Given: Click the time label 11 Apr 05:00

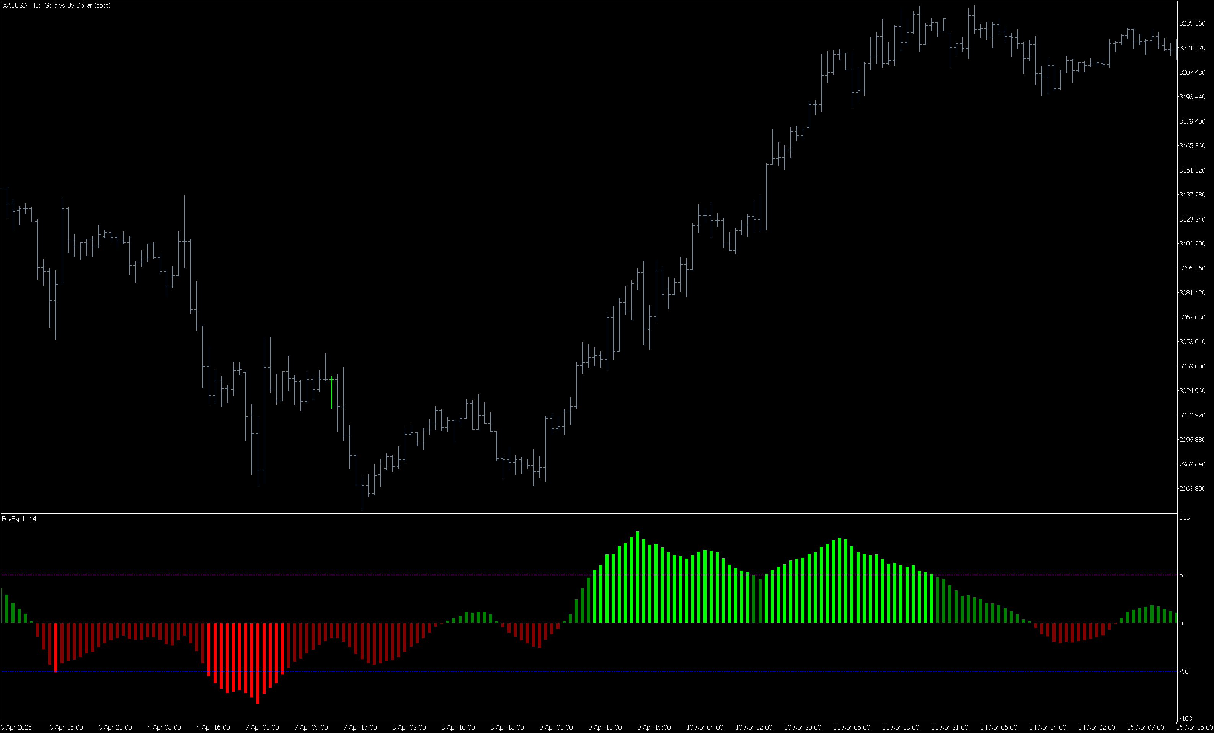Looking at the screenshot, I should coord(852,728).
